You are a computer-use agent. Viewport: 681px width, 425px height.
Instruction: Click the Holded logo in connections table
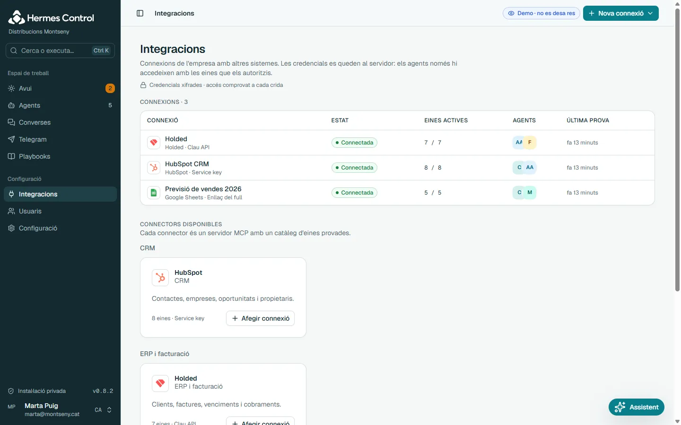(154, 143)
